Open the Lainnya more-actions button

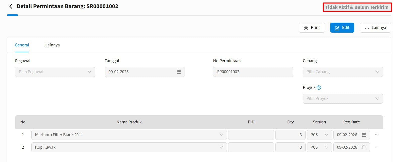(x=375, y=28)
